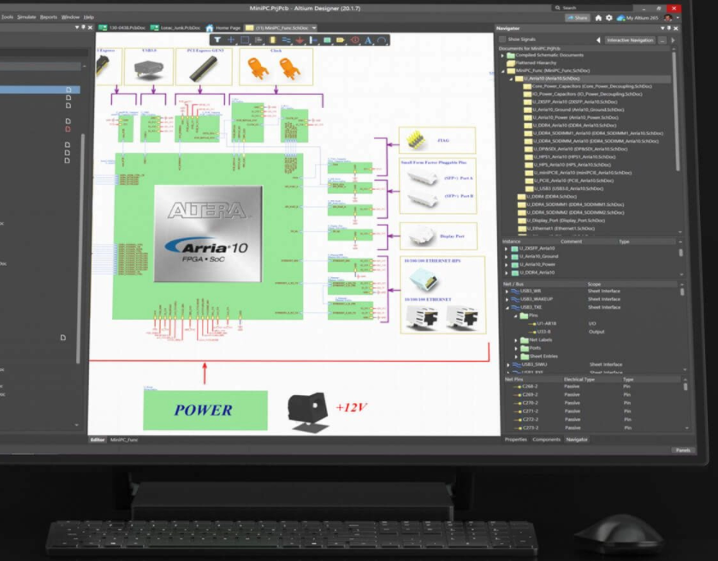The width and height of the screenshot is (718, 561).
Task: Collapse the MiniPC_Func tree node
Action: [503, 71]
